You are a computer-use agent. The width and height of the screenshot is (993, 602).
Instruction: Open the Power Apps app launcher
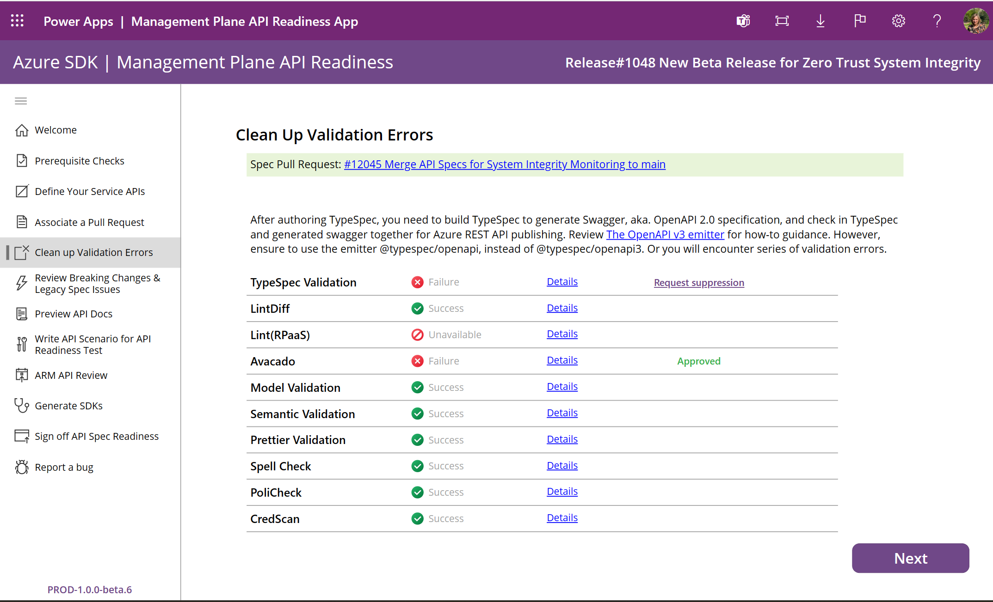(x=17, y=20)
